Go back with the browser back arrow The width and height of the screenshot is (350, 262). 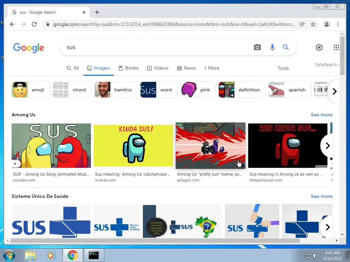click(12, 24)
